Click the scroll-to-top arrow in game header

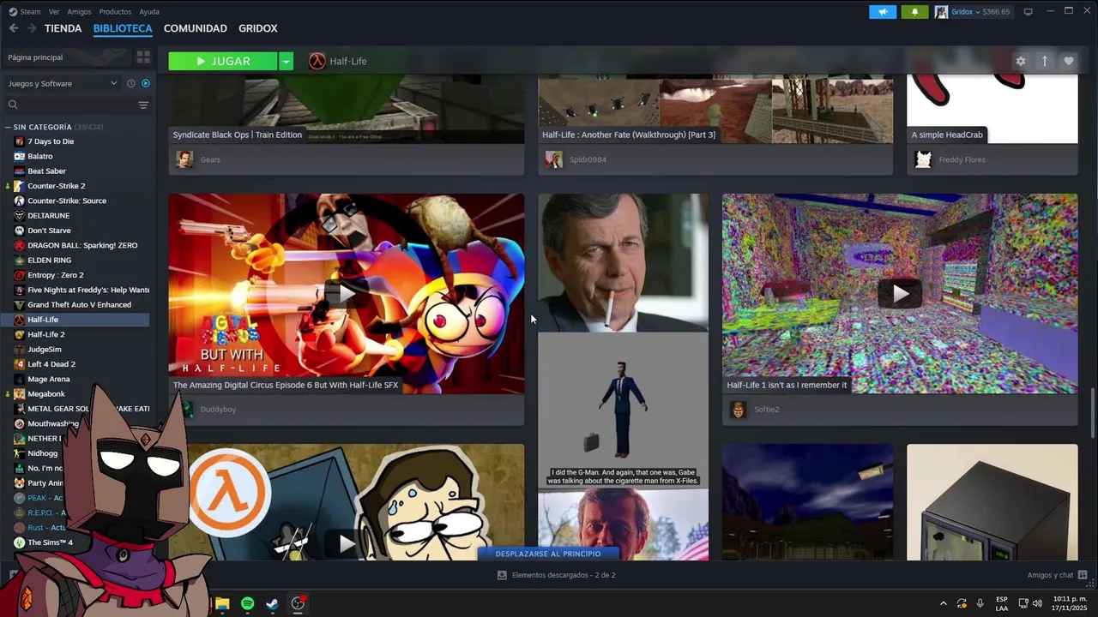(x=1045, y=61)
